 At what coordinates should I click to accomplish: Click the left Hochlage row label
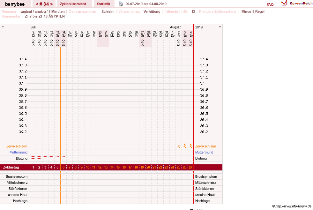point(20,201)
